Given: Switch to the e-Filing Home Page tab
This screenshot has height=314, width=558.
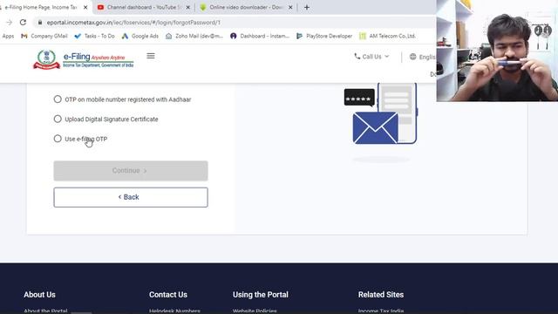Looking at the screenshot, I should coord(41,7).
